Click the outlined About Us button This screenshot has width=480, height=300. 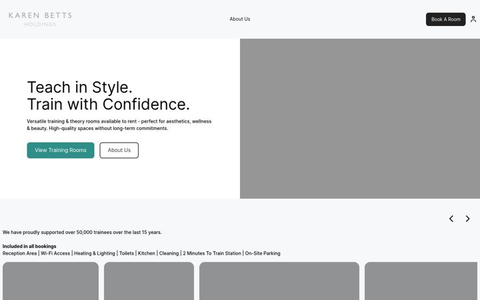tap(119, 150)
